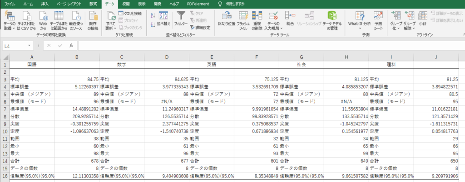Open the Sort dialog (並べ替え)

point(163,18)
